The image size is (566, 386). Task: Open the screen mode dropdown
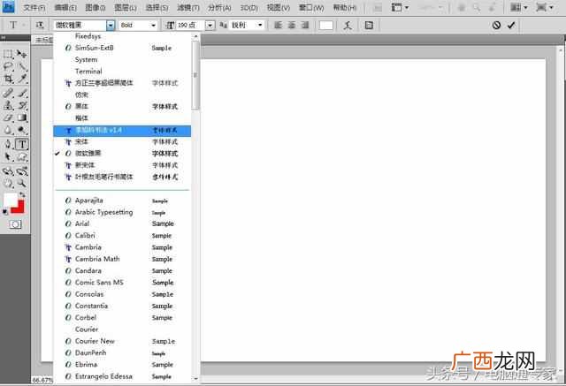pyautogui.click(x=545, y=7)
